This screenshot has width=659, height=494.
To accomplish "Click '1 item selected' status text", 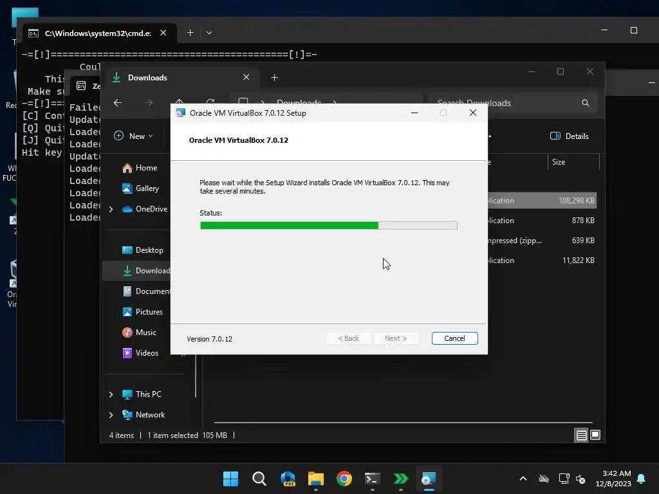I will click(172, 435).
